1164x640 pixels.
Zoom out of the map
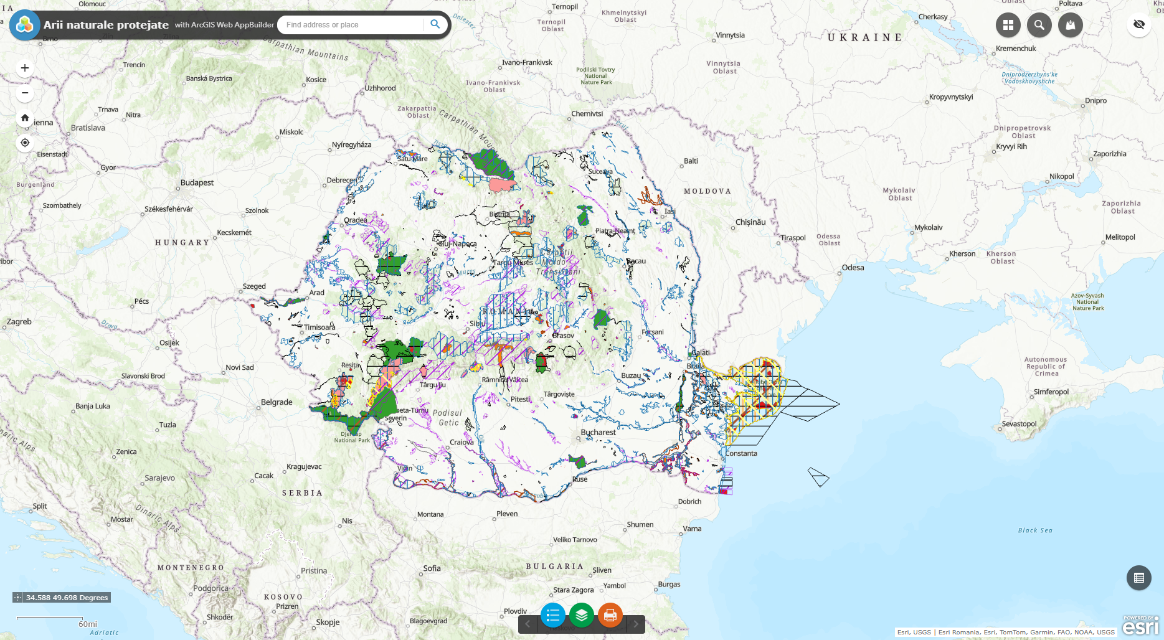pos(25,93)
